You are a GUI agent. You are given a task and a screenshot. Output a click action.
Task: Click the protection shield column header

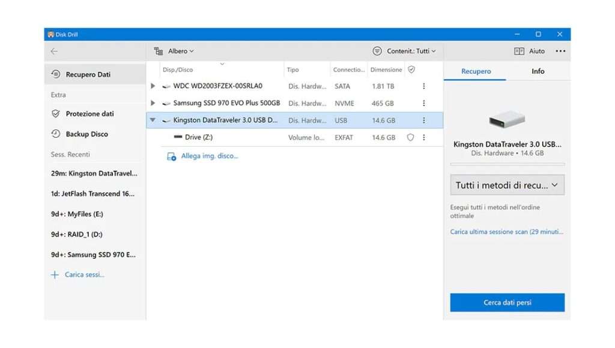(411, 69)
